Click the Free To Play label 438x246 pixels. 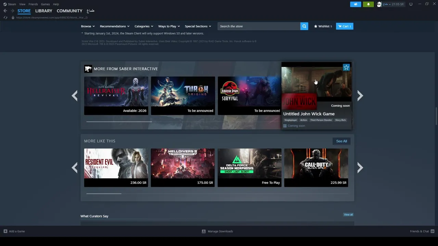[x=271, y=183]
